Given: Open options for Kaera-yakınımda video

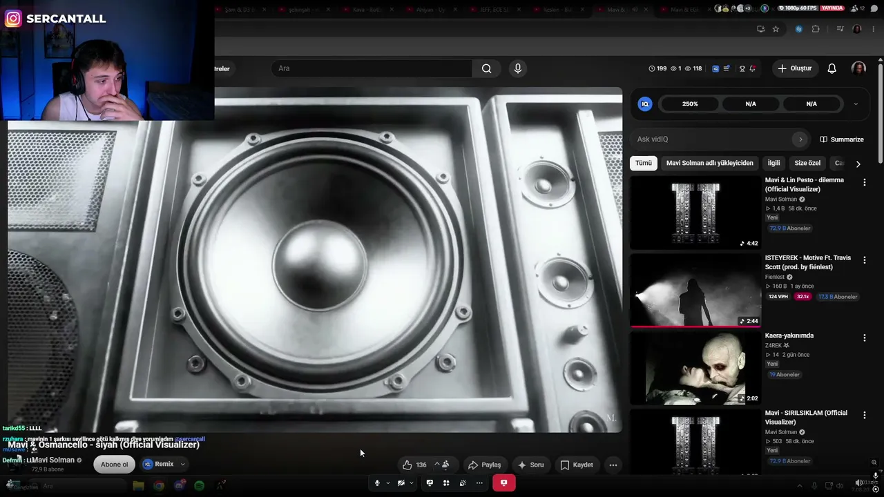Looking at the screenshot, I should (864, 338).
